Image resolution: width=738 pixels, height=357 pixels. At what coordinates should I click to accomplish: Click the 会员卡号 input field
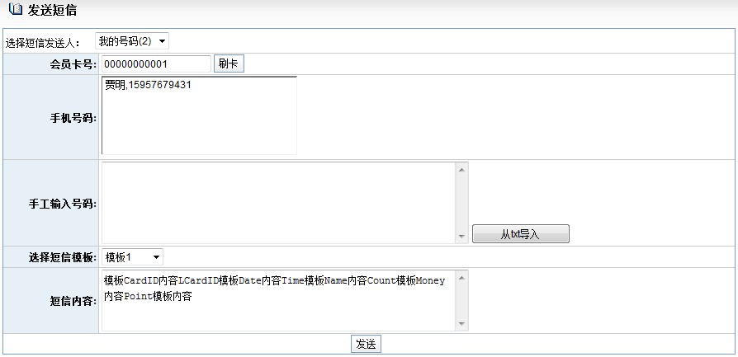[157, 64]
